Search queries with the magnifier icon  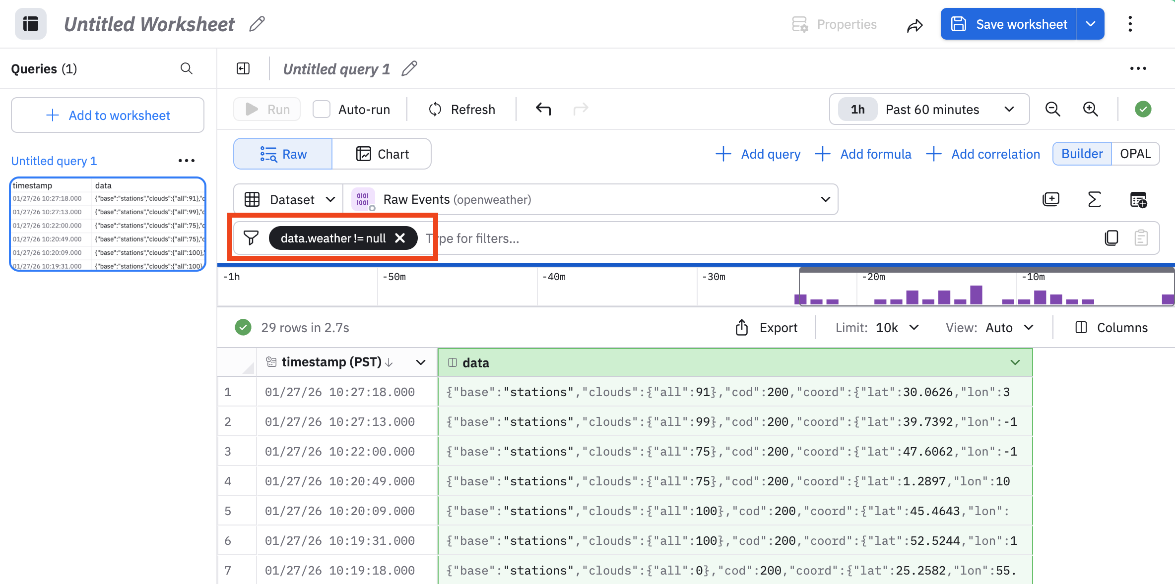pyautogui.click(x=186, y=68)
